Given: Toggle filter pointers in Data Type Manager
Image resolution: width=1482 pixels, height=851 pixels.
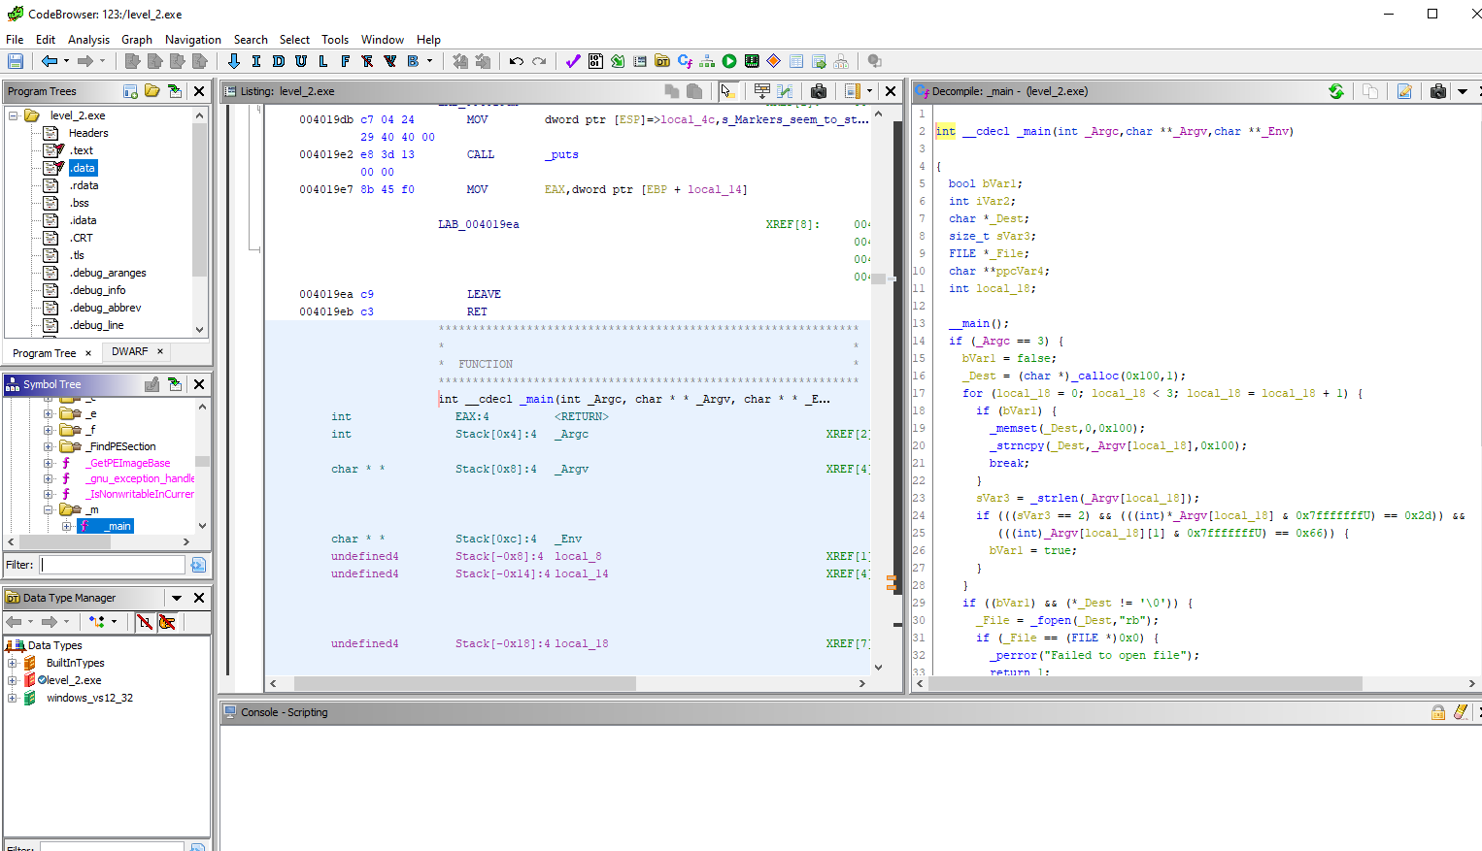Looking at the screenshot, I should click(167, 622).
